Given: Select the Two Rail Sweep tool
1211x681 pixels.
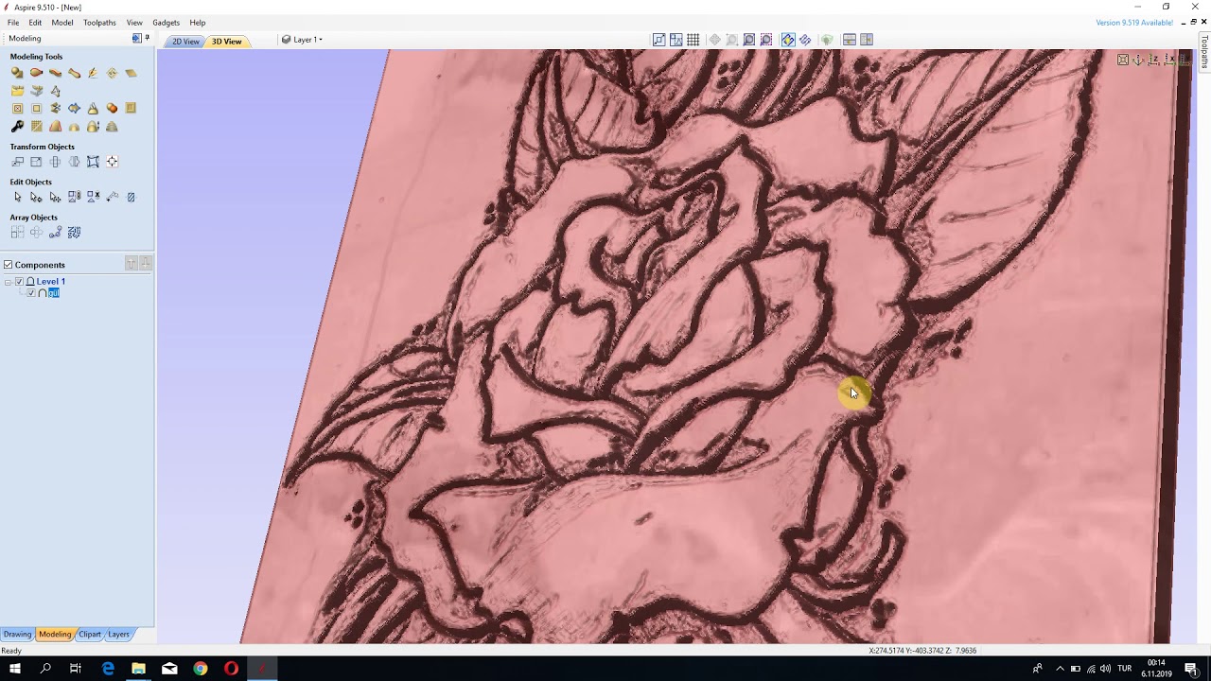Looking at the screenshot, I should point(36,73).
